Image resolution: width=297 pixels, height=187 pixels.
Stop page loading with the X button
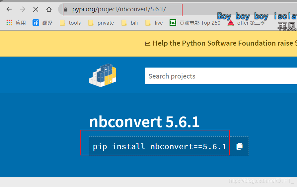click(x=36, y=9)
